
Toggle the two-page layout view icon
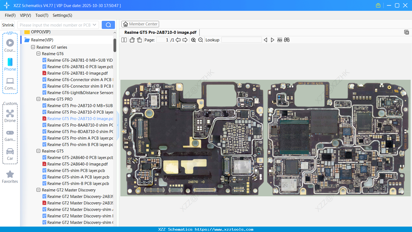(124, 40)
